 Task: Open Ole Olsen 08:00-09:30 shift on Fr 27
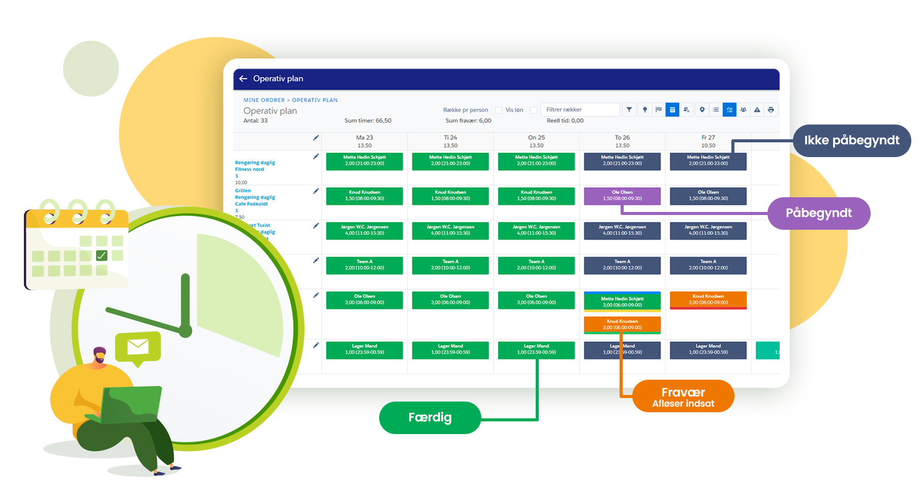(708, 196)
